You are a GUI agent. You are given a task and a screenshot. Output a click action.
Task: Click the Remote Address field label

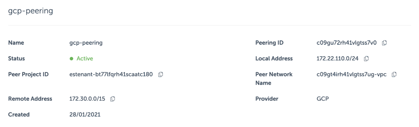(x=30, y=99)
